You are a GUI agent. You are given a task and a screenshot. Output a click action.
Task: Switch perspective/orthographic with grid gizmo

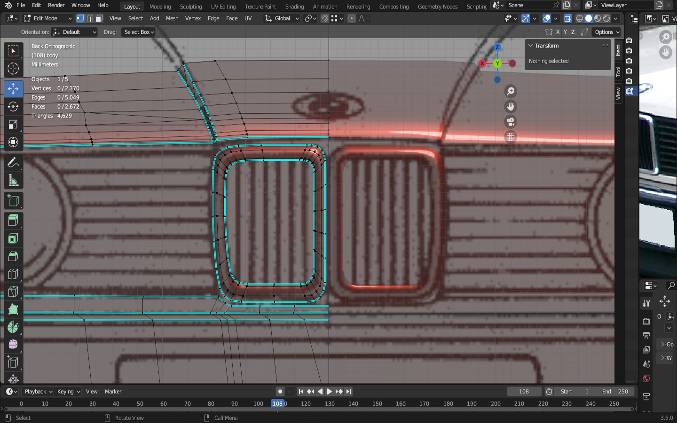point(511,137)
